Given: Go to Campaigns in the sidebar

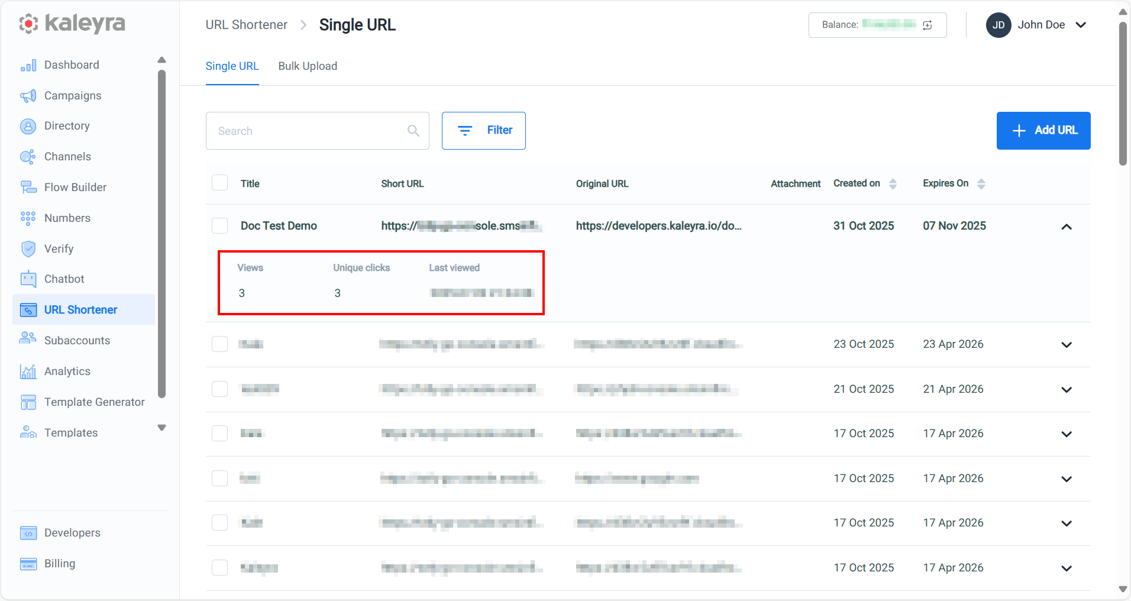Looking at the screenshot, I should pyautogui.click(x=73, y=96).
